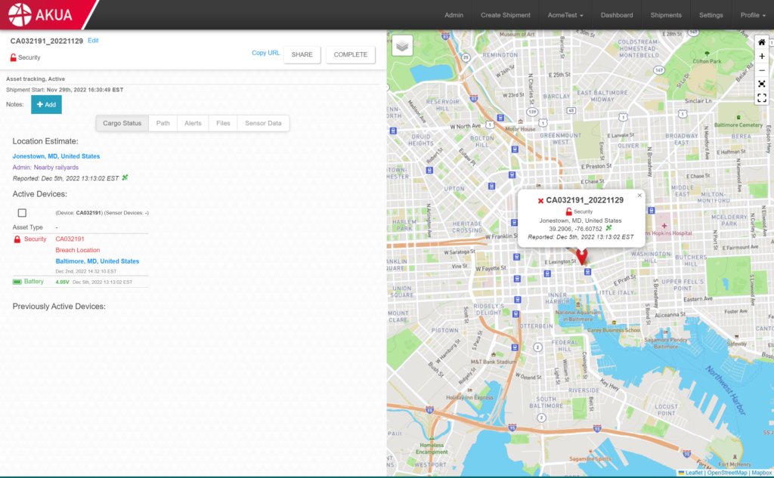Switch to the Files tab
This screenshot has width=774, height=478.
coord(223,123)
